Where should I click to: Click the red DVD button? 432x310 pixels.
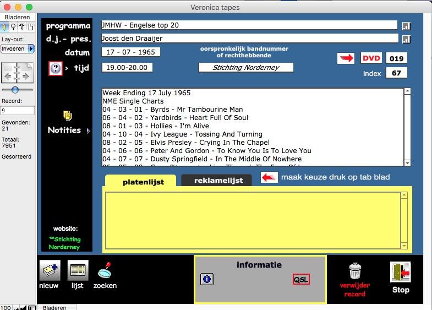pos(371,58)
